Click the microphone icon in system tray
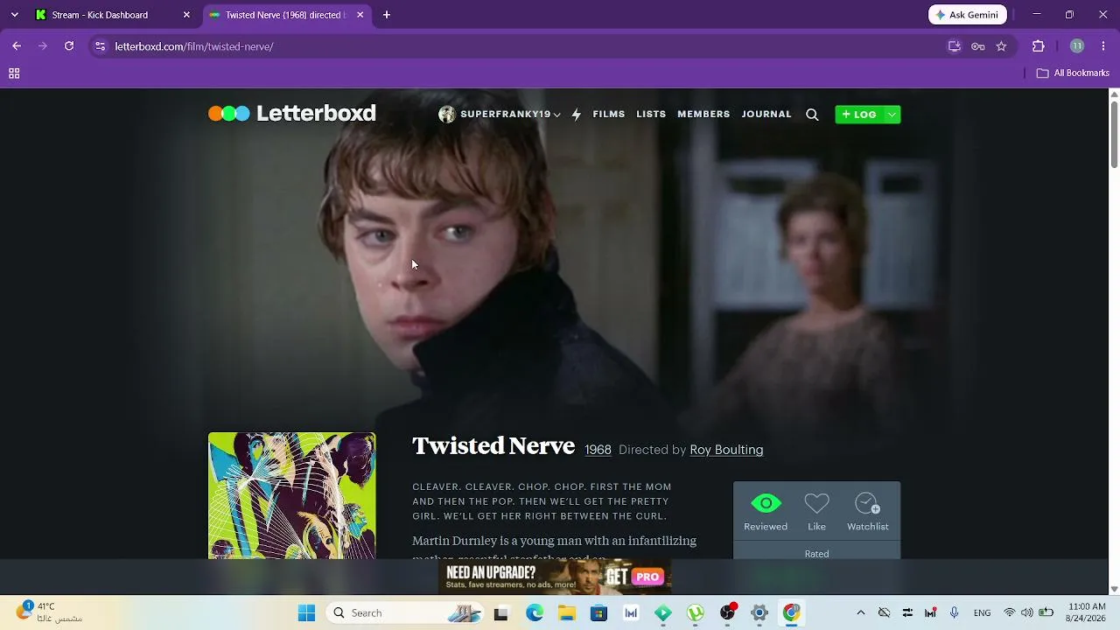The image size is (1120, 630). click(955, 612)
